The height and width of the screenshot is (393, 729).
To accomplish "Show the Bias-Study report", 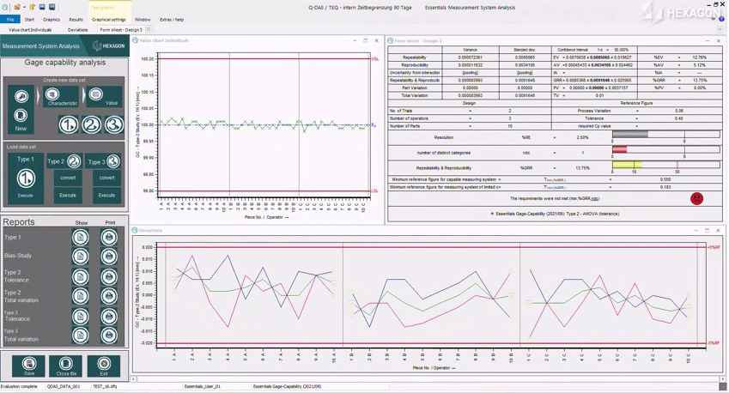I will (80, 257).
